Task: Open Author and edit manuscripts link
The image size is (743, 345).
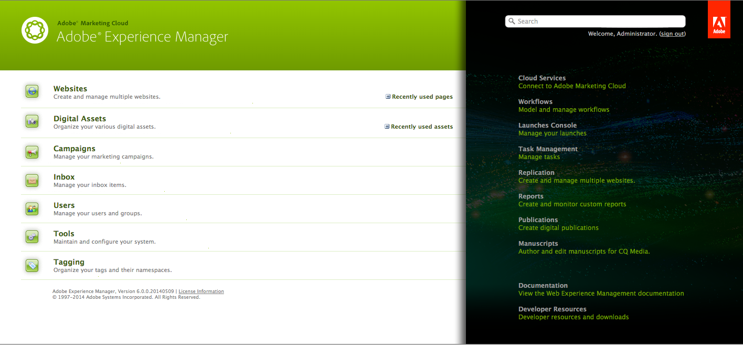Action: [584, 252]
